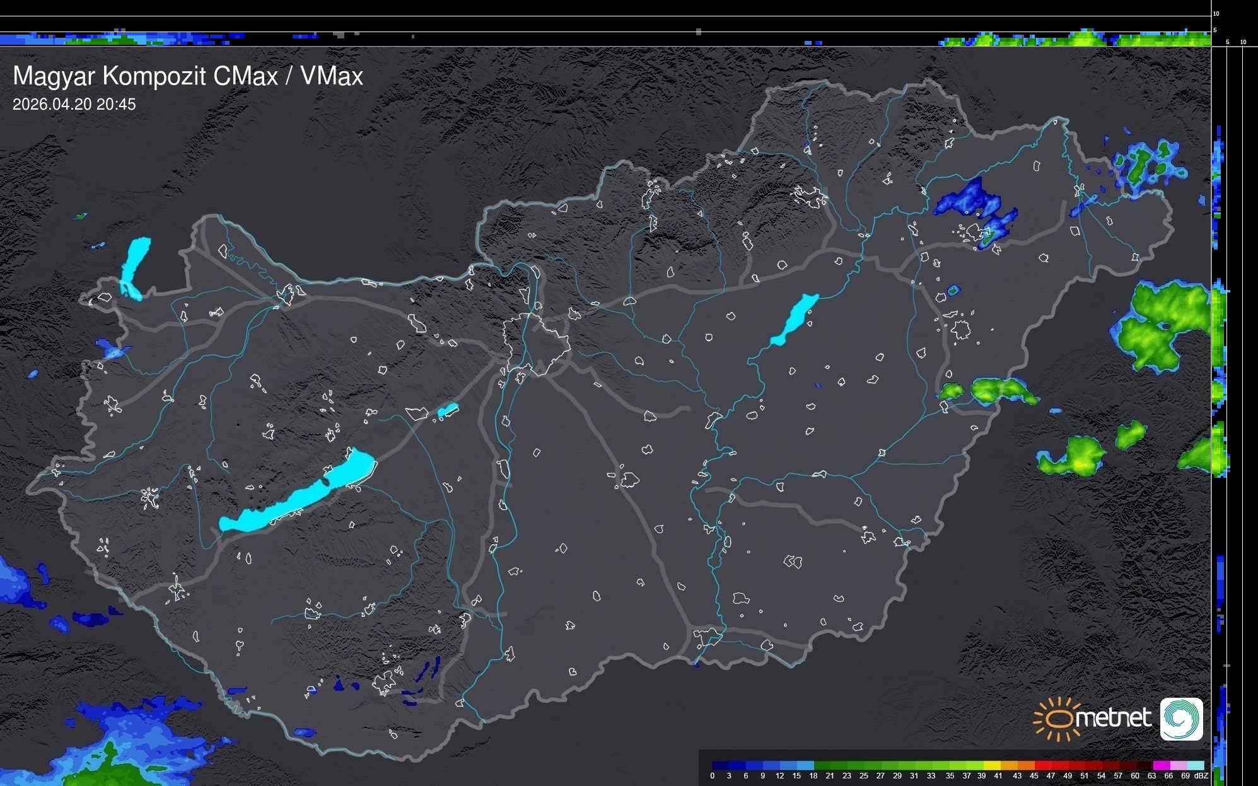Select the magenta 63 dBZ legend swatch
This screenshot has height=786, width=1258.
(x=1160, y=765)
